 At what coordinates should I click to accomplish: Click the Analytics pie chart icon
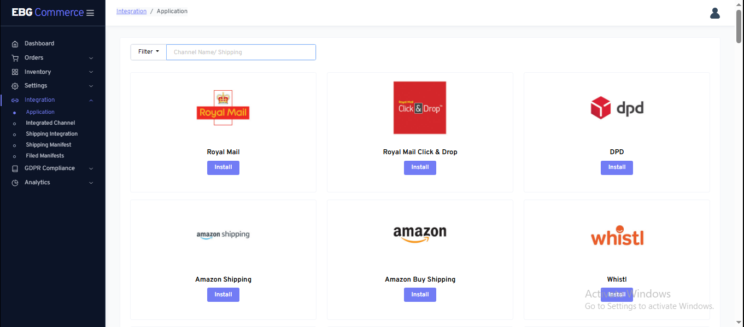click(x=15, y=183)
